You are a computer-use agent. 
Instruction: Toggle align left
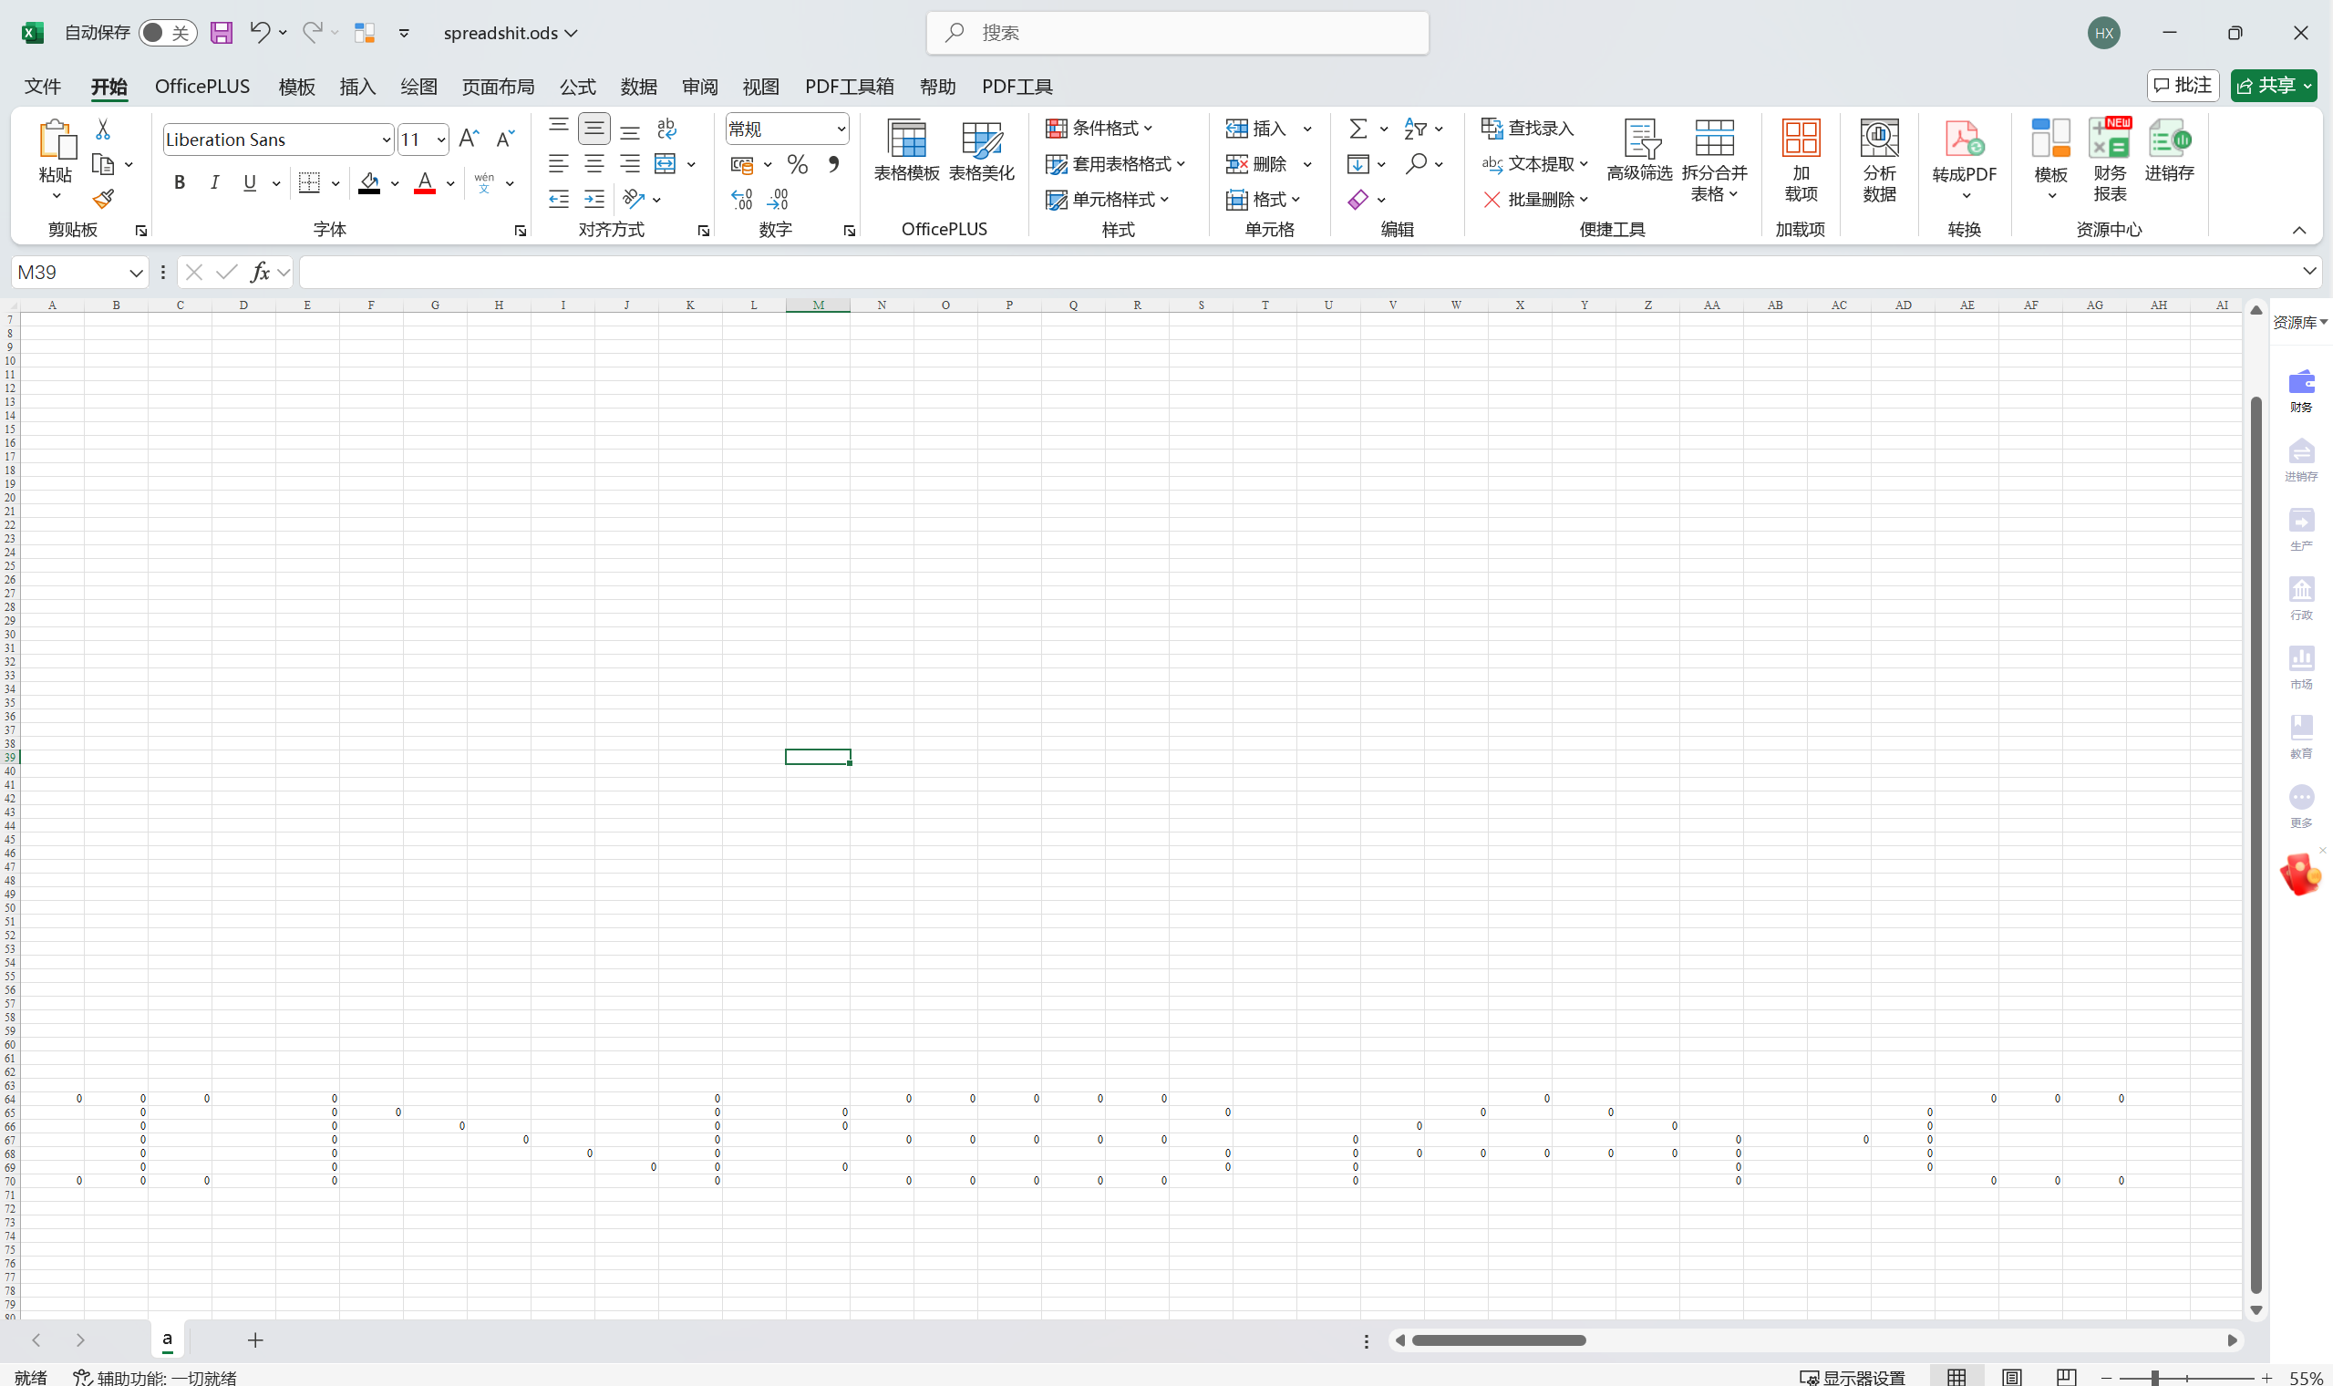coord(558,164)
